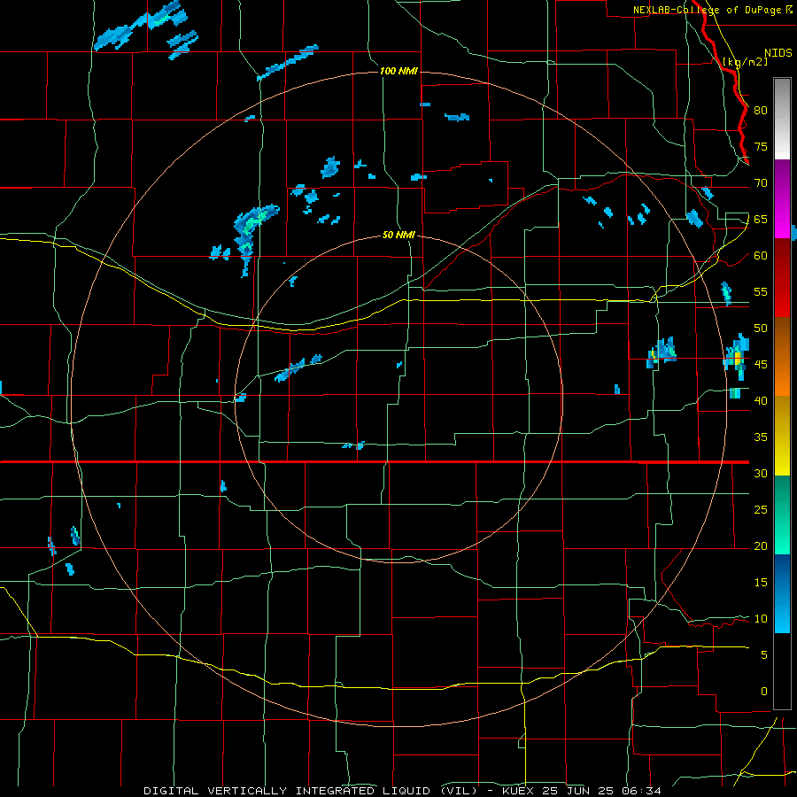
Task: Select the 35 value on the color scale
Action: tap(761, 437)
